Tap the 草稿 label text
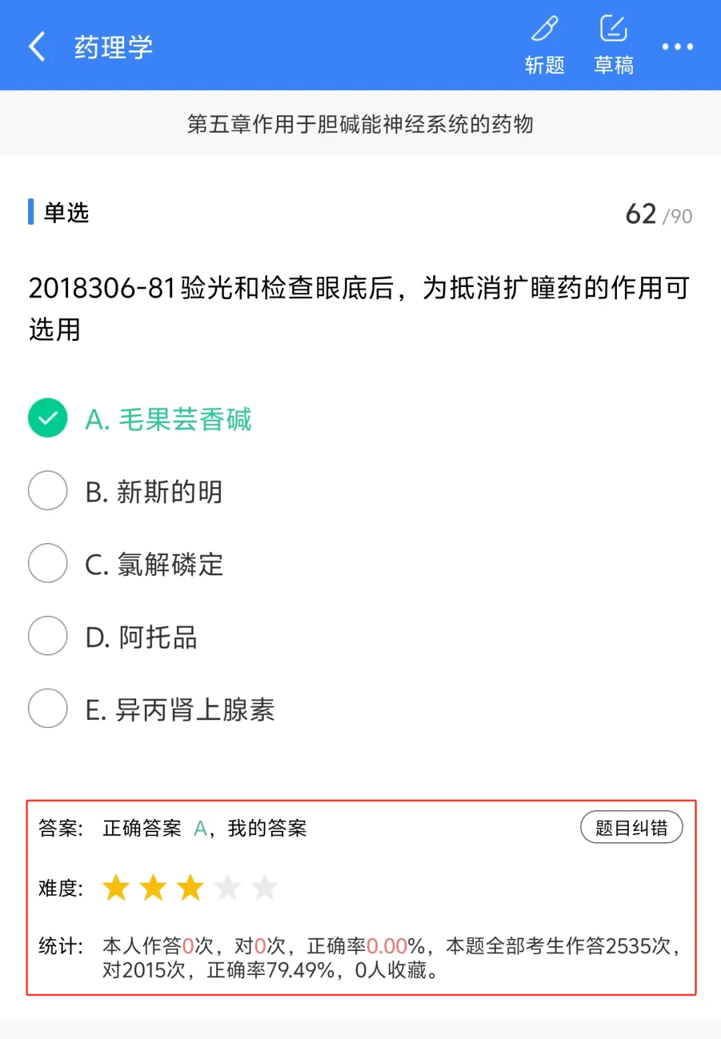The width and height of the screenshot is (721, 1039). [614, 65]
